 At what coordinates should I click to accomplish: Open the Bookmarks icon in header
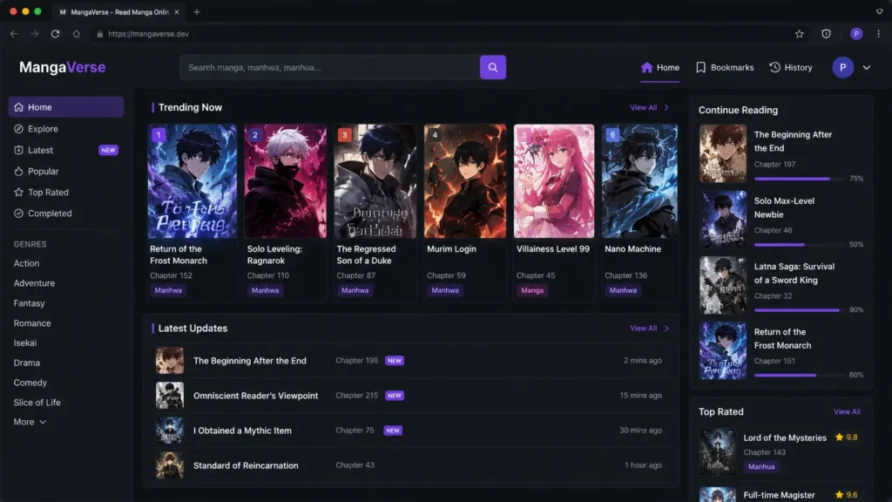(x=701, y=67)
